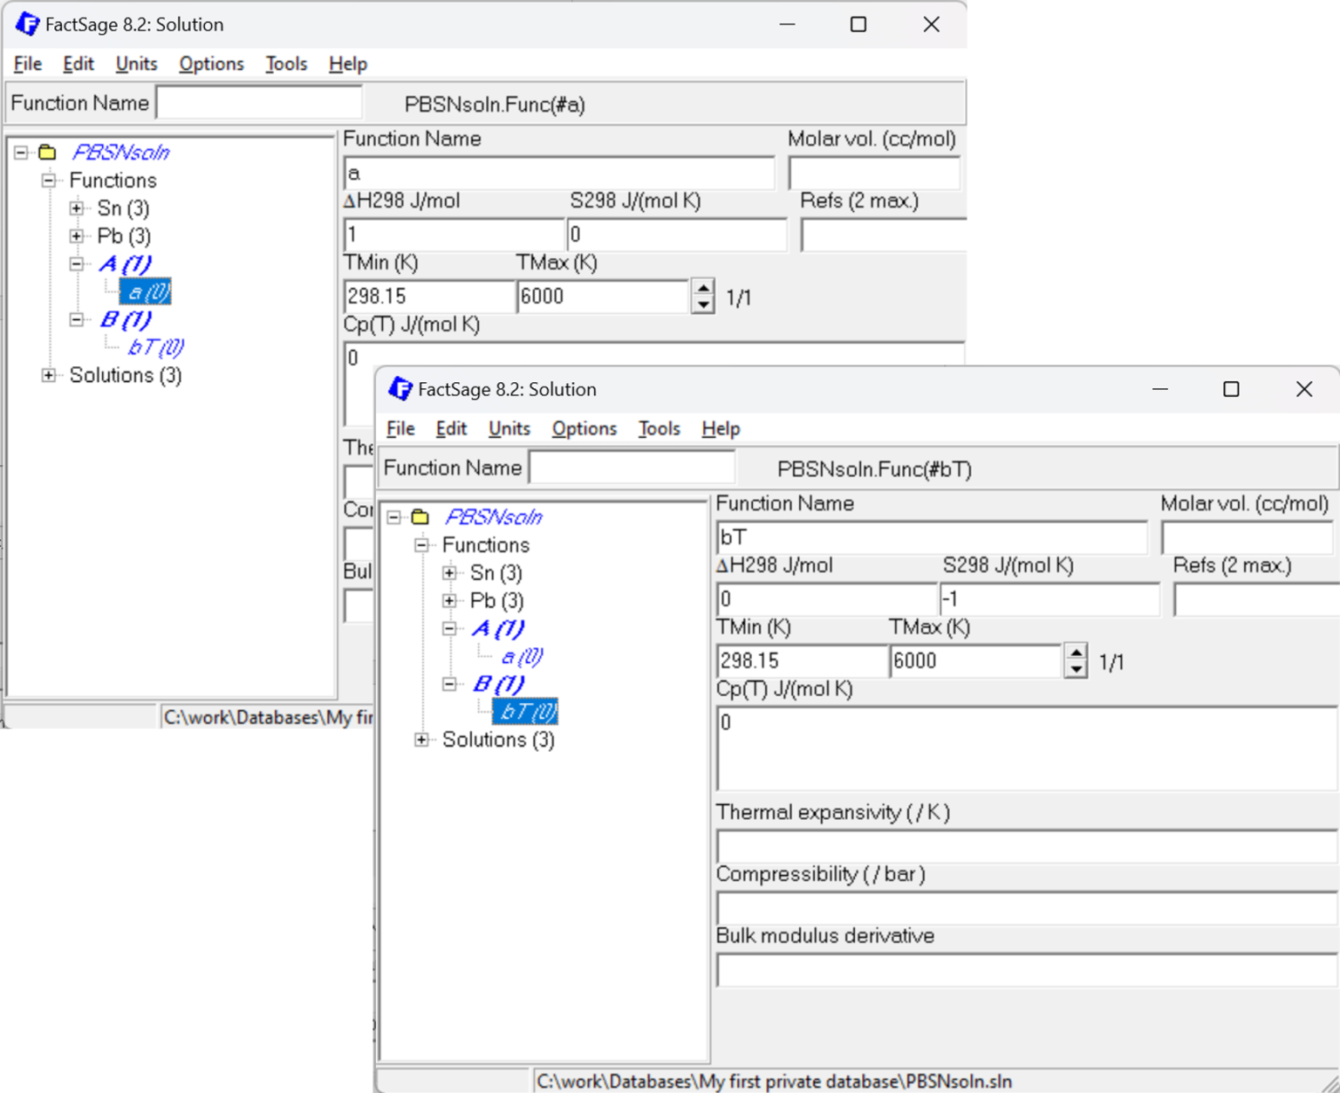This screenshot has width=1340, height=1093.
Task: Expand the Solutions (3) tree branch
Action: (x=421, y=740)
